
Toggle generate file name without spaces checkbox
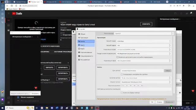tap(122, 74)
